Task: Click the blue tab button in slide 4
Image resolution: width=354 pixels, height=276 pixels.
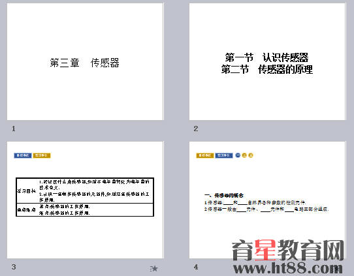Action: [x=224, y=155]
